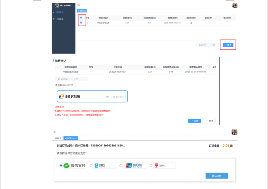This screenshot has width=268, height=189.
Task: Click the 云闪付 logo
Action: pyautogui.click(x=164, y=166)
